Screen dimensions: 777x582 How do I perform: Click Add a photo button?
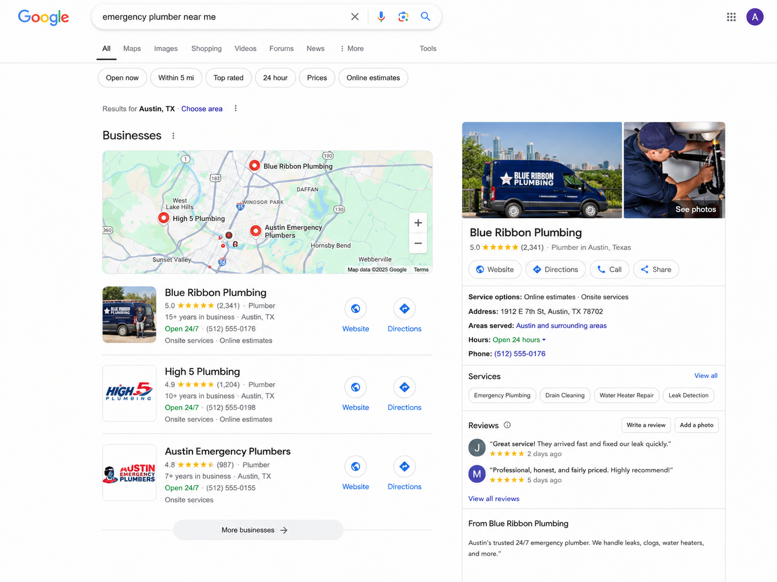[x=697, y=425]
